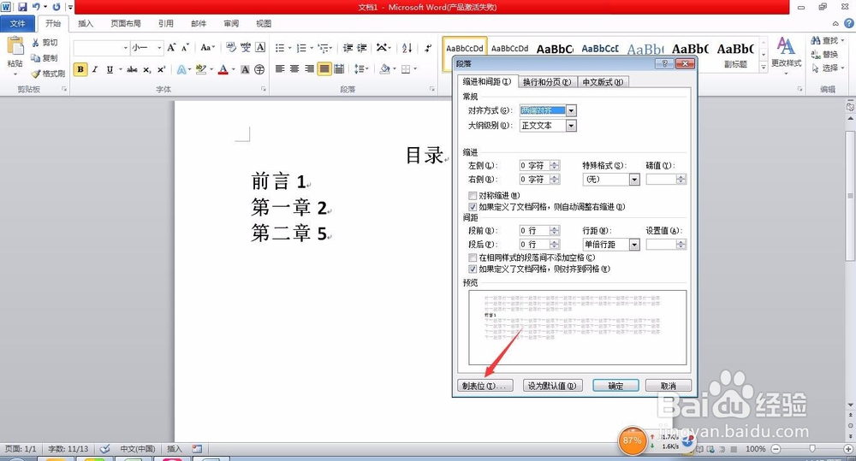
Task: Open the line spacing (行距) dropdown
Action: pyautogui.click(x=633, y=245)
